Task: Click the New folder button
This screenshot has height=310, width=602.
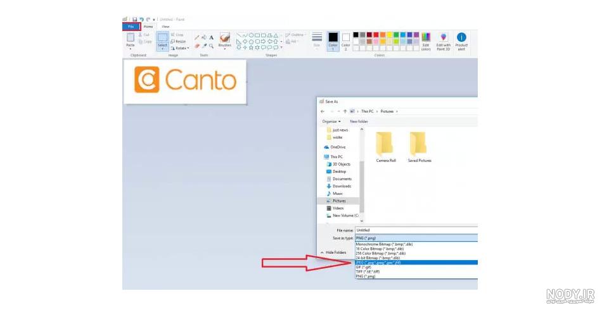Action: [359, 121]
